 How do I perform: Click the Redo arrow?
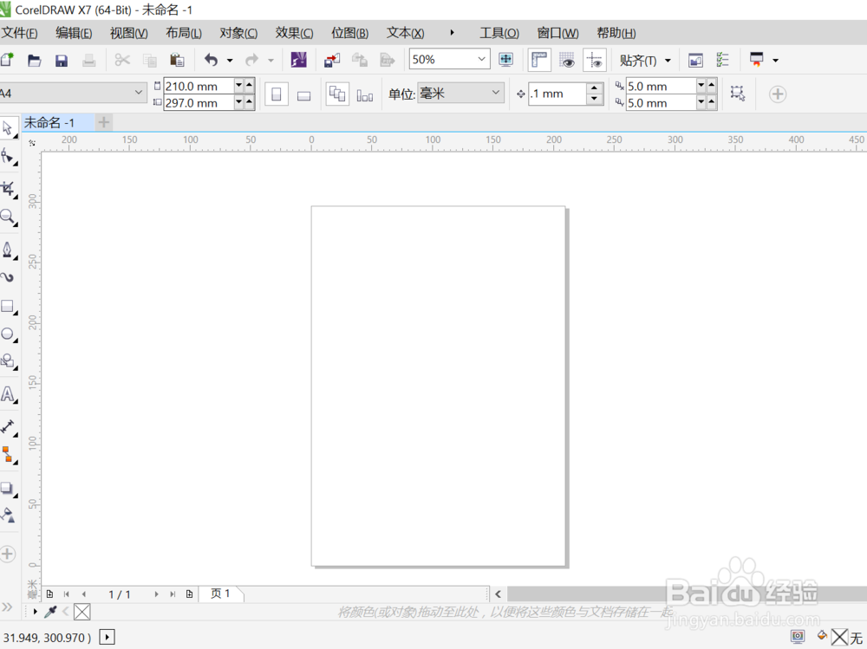tap(252, 60)
